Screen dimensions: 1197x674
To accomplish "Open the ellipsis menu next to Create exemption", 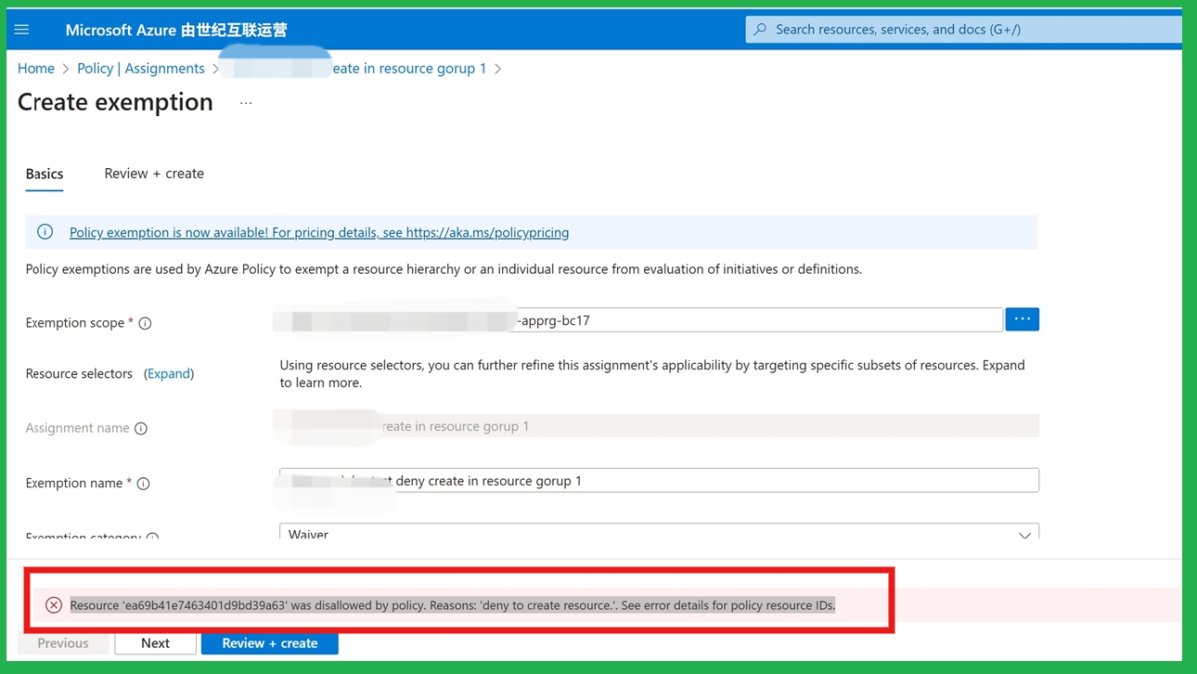I will [245, 104].
